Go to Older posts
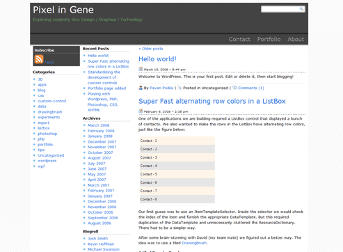This screenshot has width=343, height=252. [151, 49]
